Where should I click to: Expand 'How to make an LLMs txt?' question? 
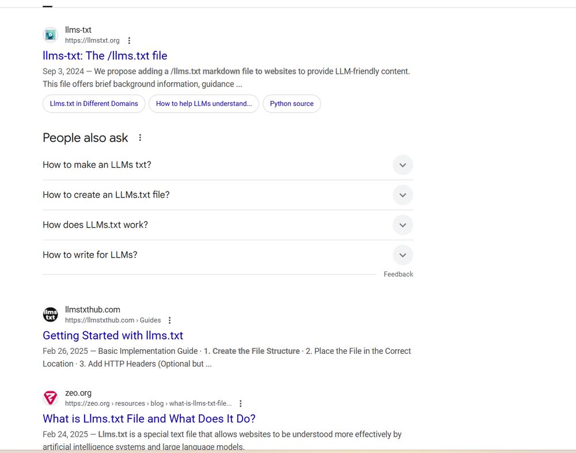point(228,165)
